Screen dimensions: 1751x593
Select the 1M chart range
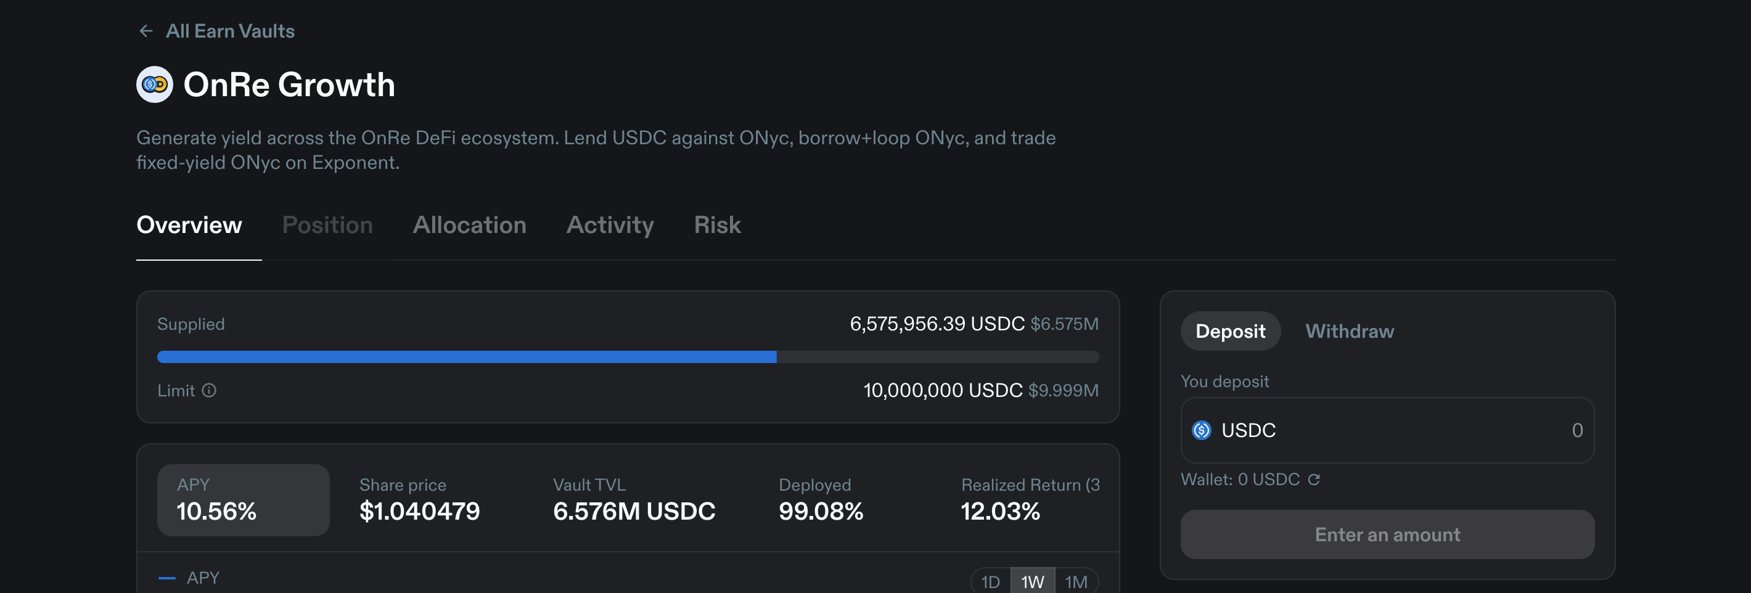click(1076, 581)
